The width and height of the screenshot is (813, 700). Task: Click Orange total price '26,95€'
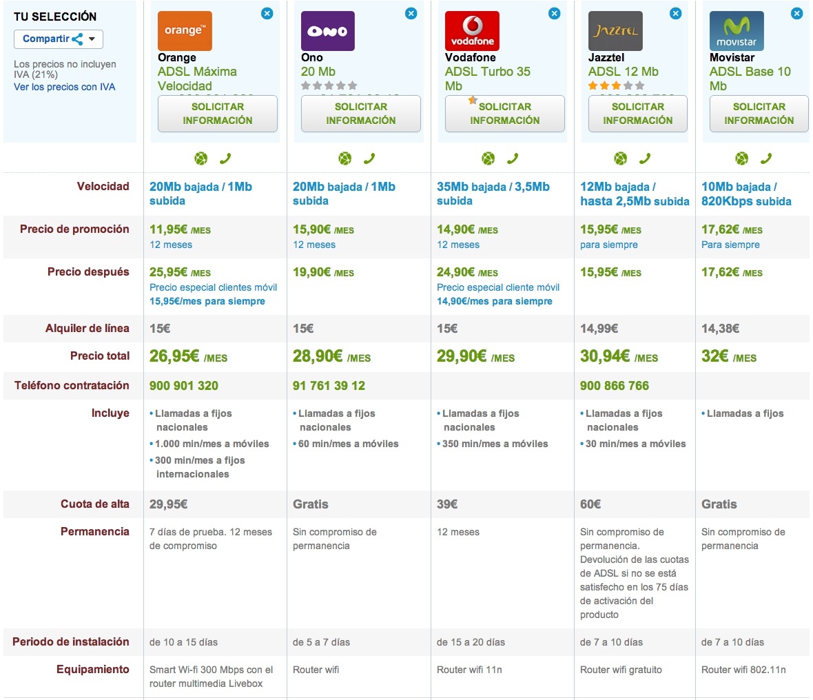point(174,356)
